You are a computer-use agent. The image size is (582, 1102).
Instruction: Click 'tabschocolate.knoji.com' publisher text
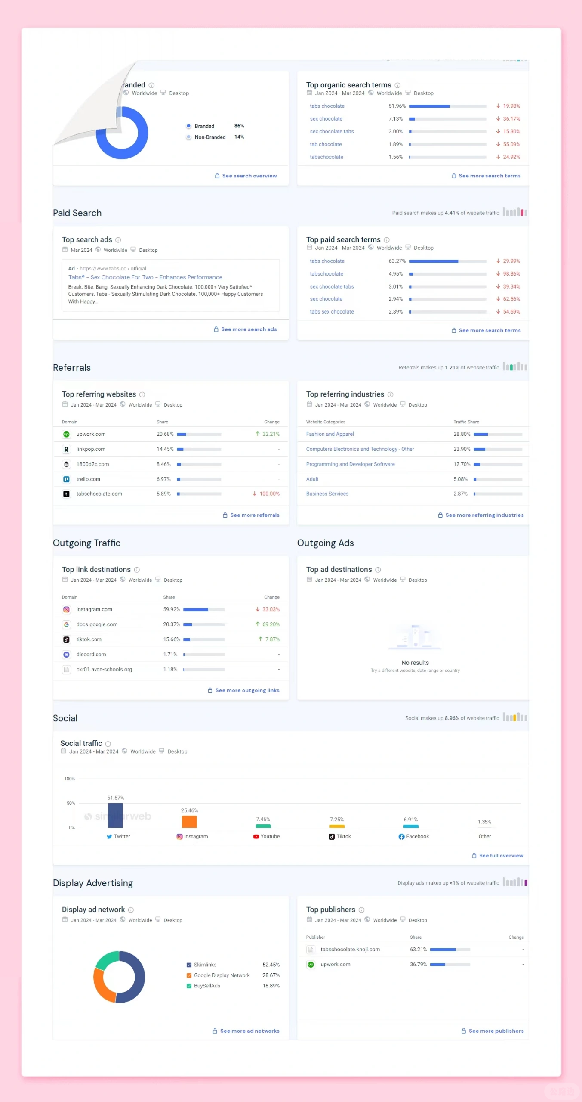pos(350,950)
